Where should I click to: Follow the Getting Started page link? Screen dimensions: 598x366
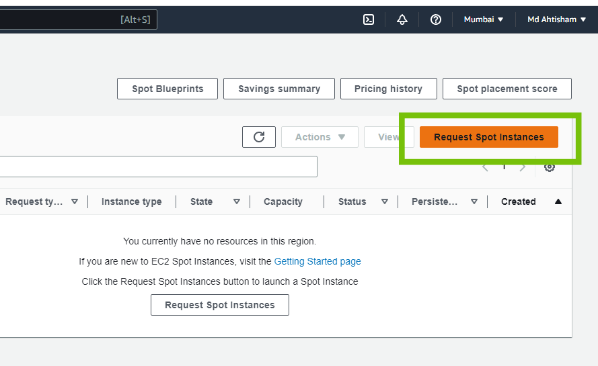click(317, 261)
